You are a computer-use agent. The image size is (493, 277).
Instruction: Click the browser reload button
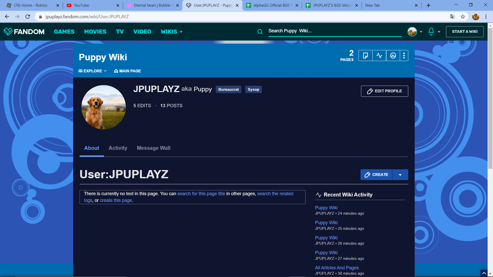[x=28, y=17]
